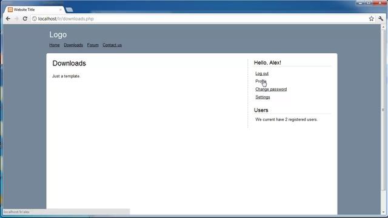The height and width of the screenshot is (218, 388).
Task: Click the vertical scrollbar thumb
Action: (384, 110)
